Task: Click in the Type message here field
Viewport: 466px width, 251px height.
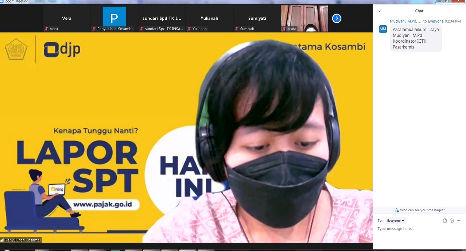Action: tap(416, 229)
